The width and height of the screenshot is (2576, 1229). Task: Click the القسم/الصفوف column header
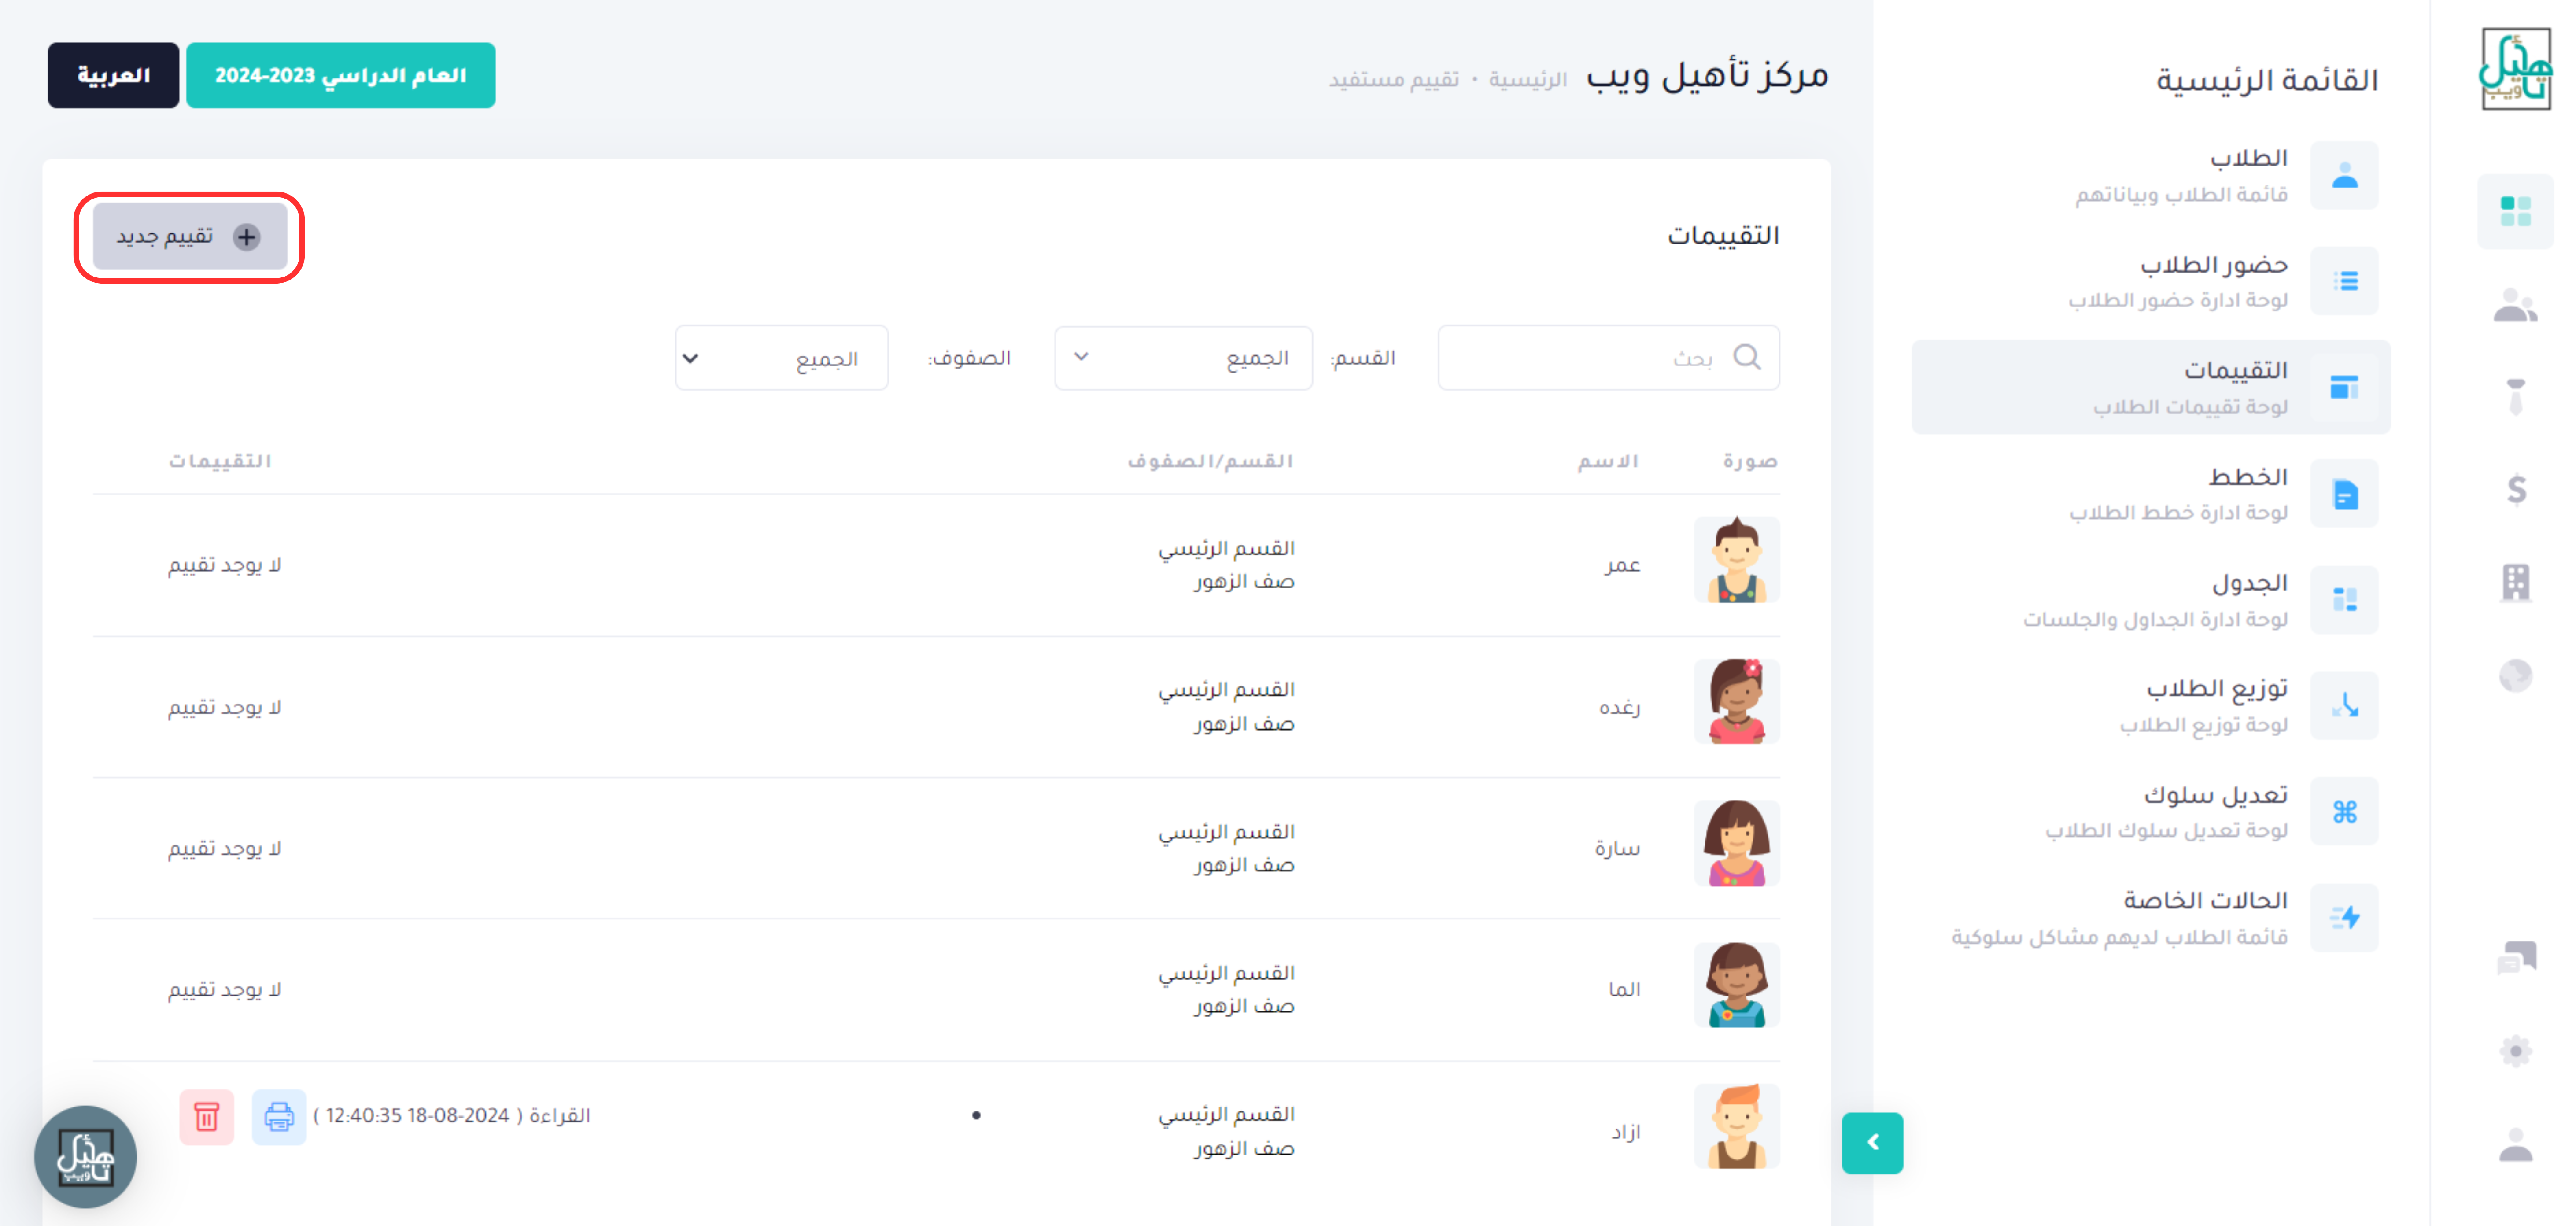1210,462
